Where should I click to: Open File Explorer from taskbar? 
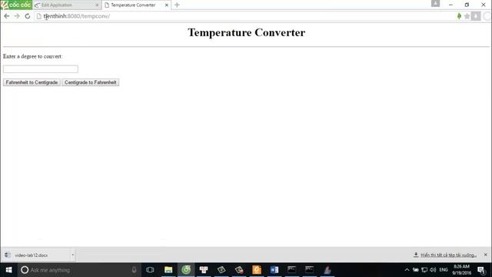[x=168, y=270]
